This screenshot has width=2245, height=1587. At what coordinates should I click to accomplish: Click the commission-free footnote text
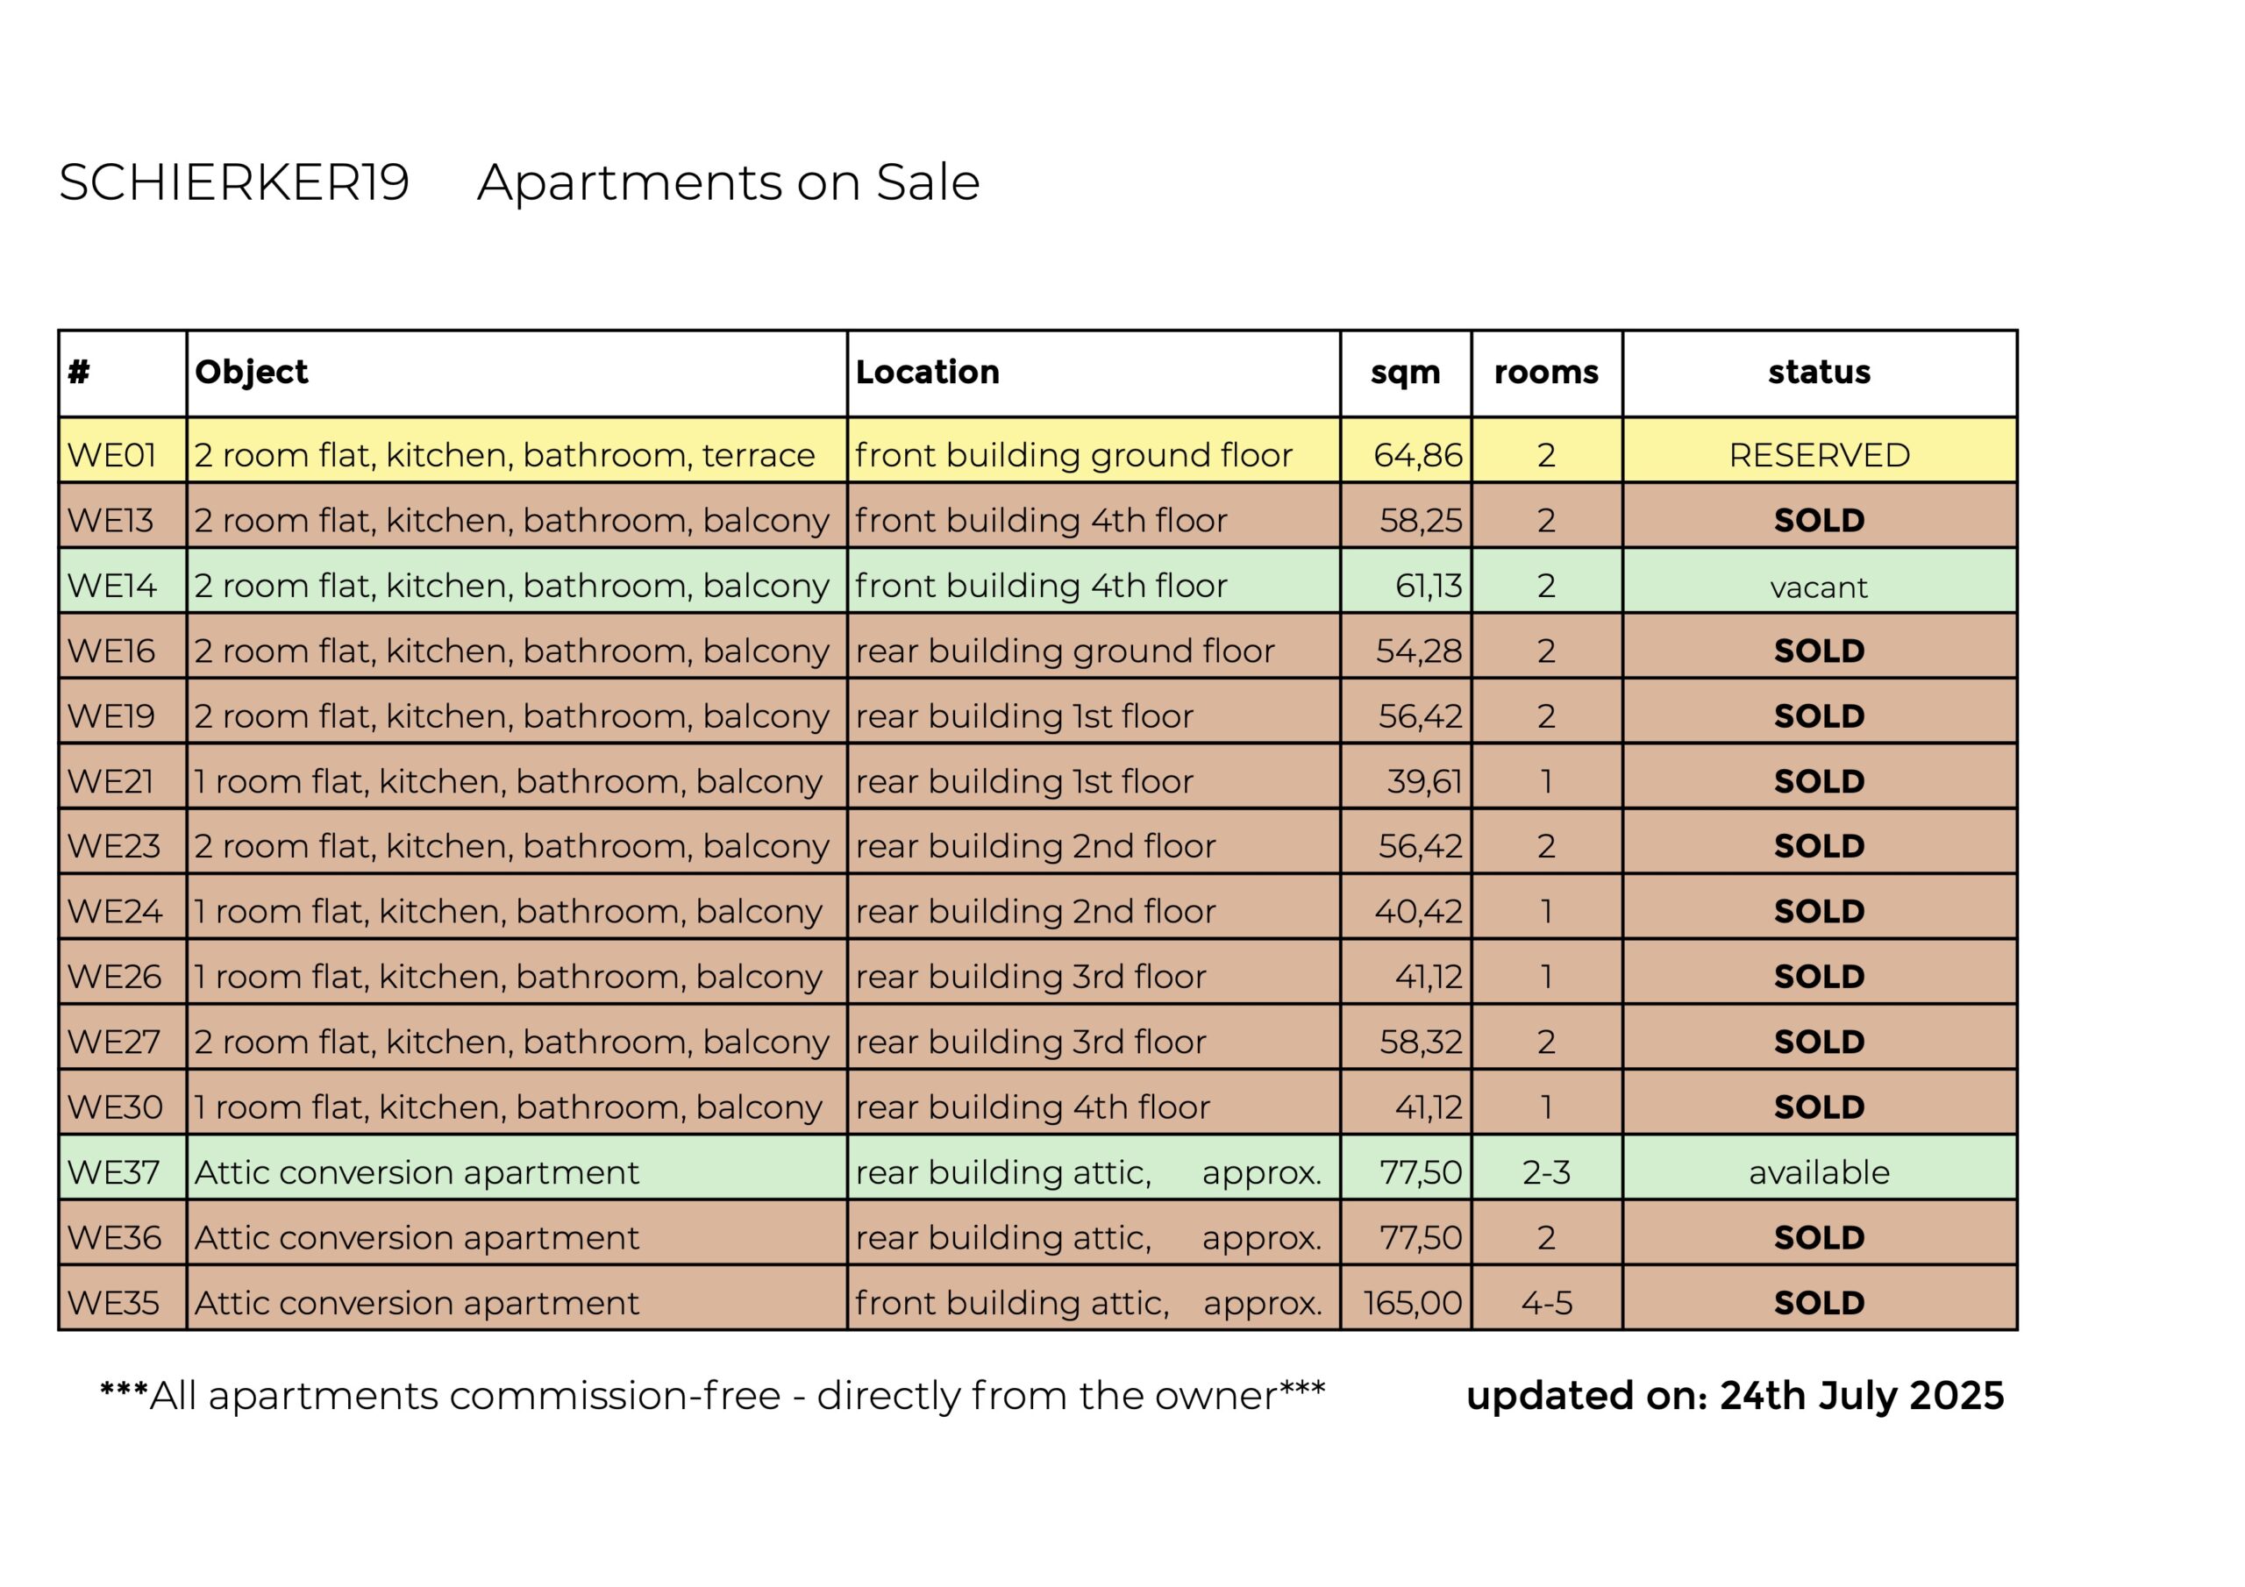tap(712, 1395)
